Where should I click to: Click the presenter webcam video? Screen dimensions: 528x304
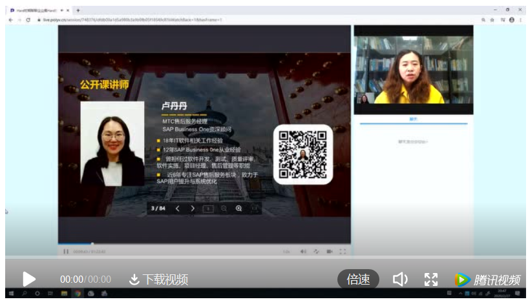(414, 70)
